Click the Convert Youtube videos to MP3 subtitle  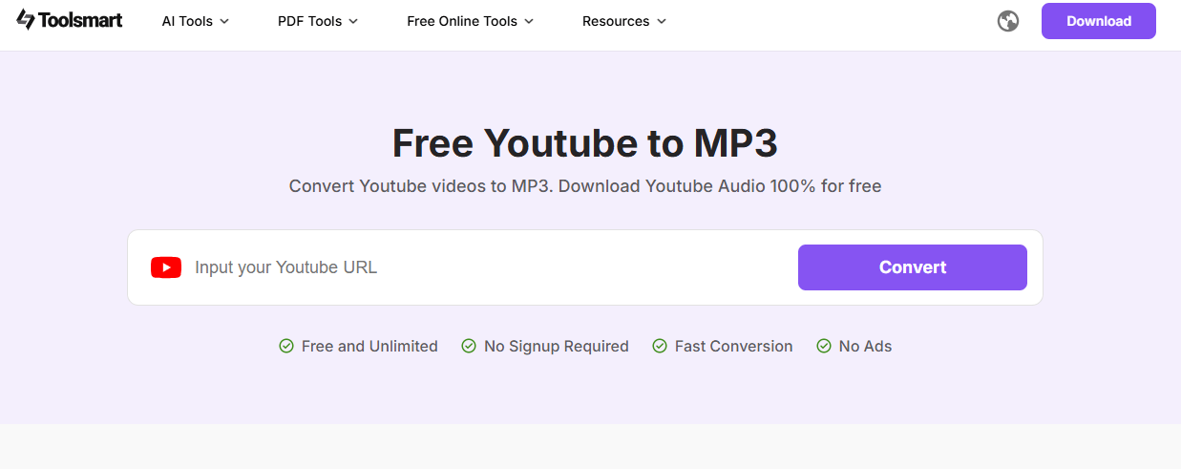[585, 186]
